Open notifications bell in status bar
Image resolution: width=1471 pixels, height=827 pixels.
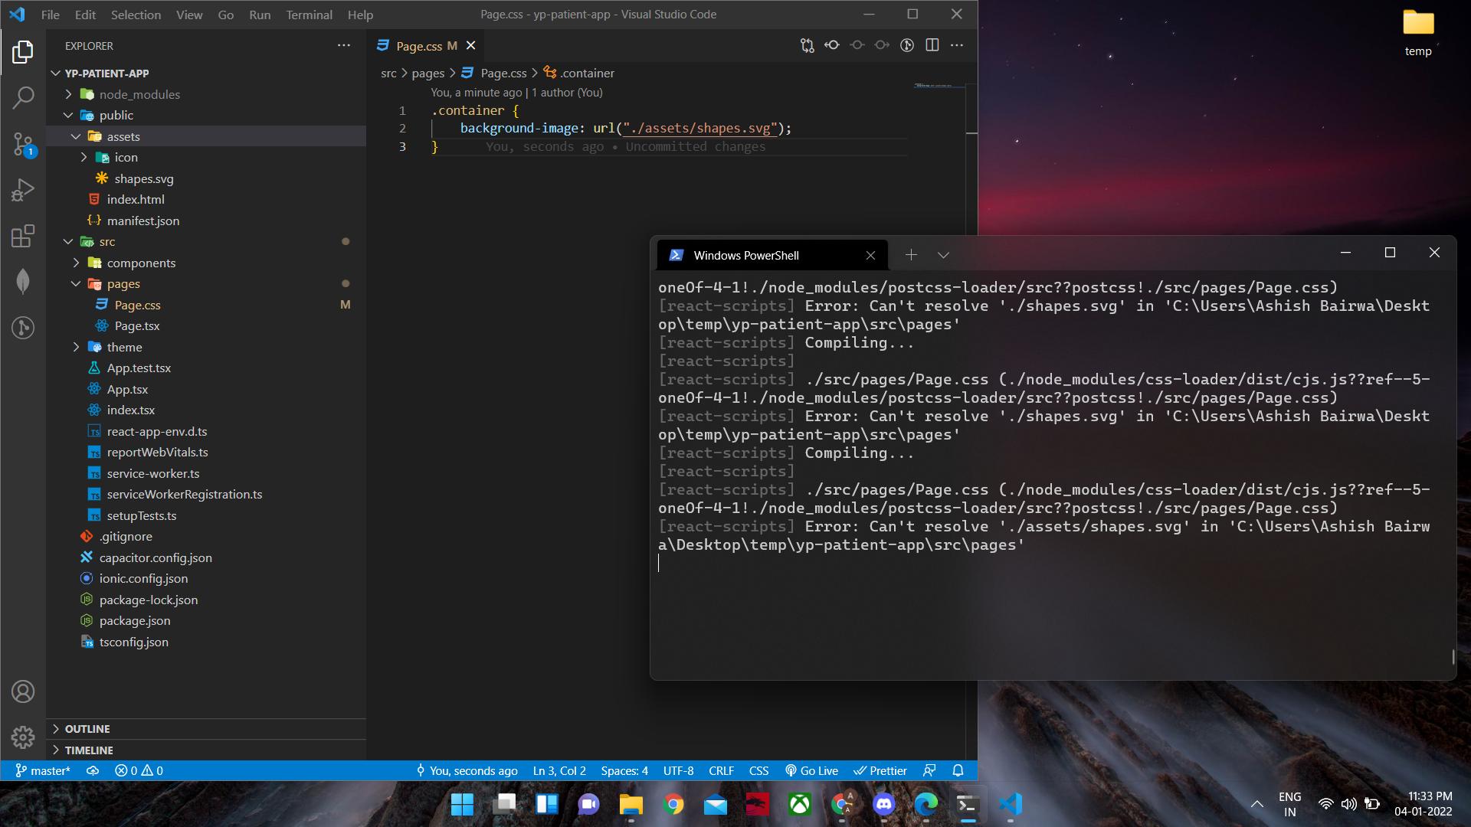(x=958, y=770)
